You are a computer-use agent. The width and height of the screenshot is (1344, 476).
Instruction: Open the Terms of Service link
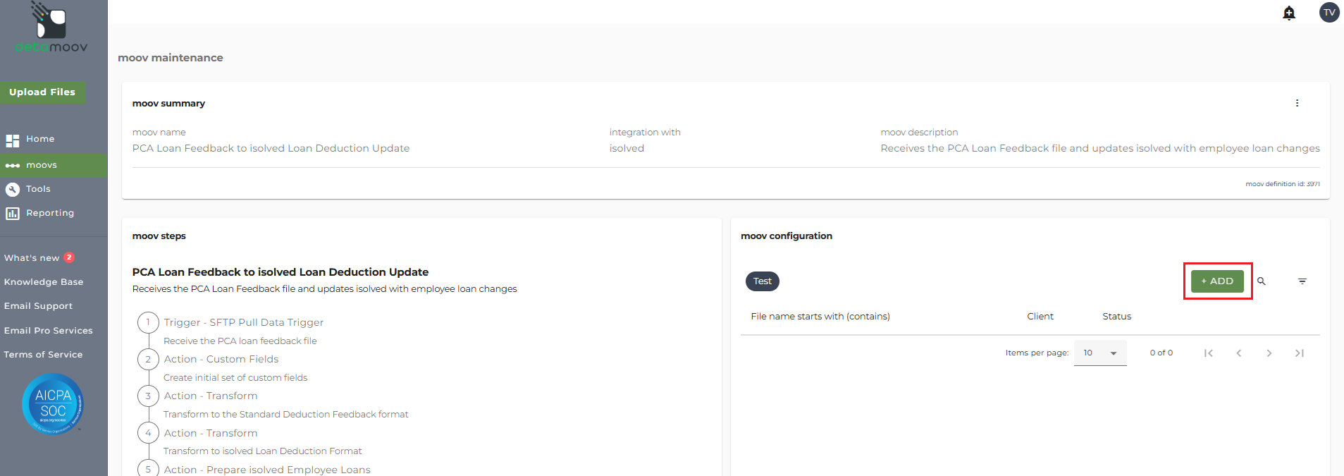coord(43,355)
